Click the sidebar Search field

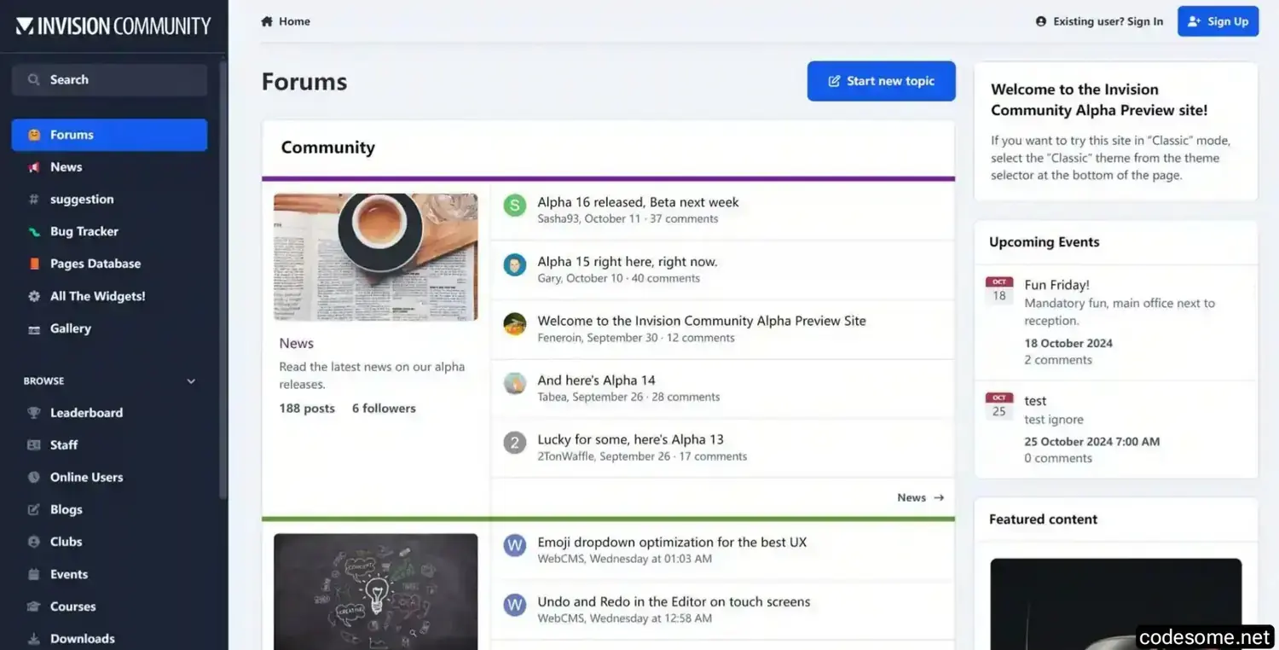pyautogui.click(x=109, y=80)
